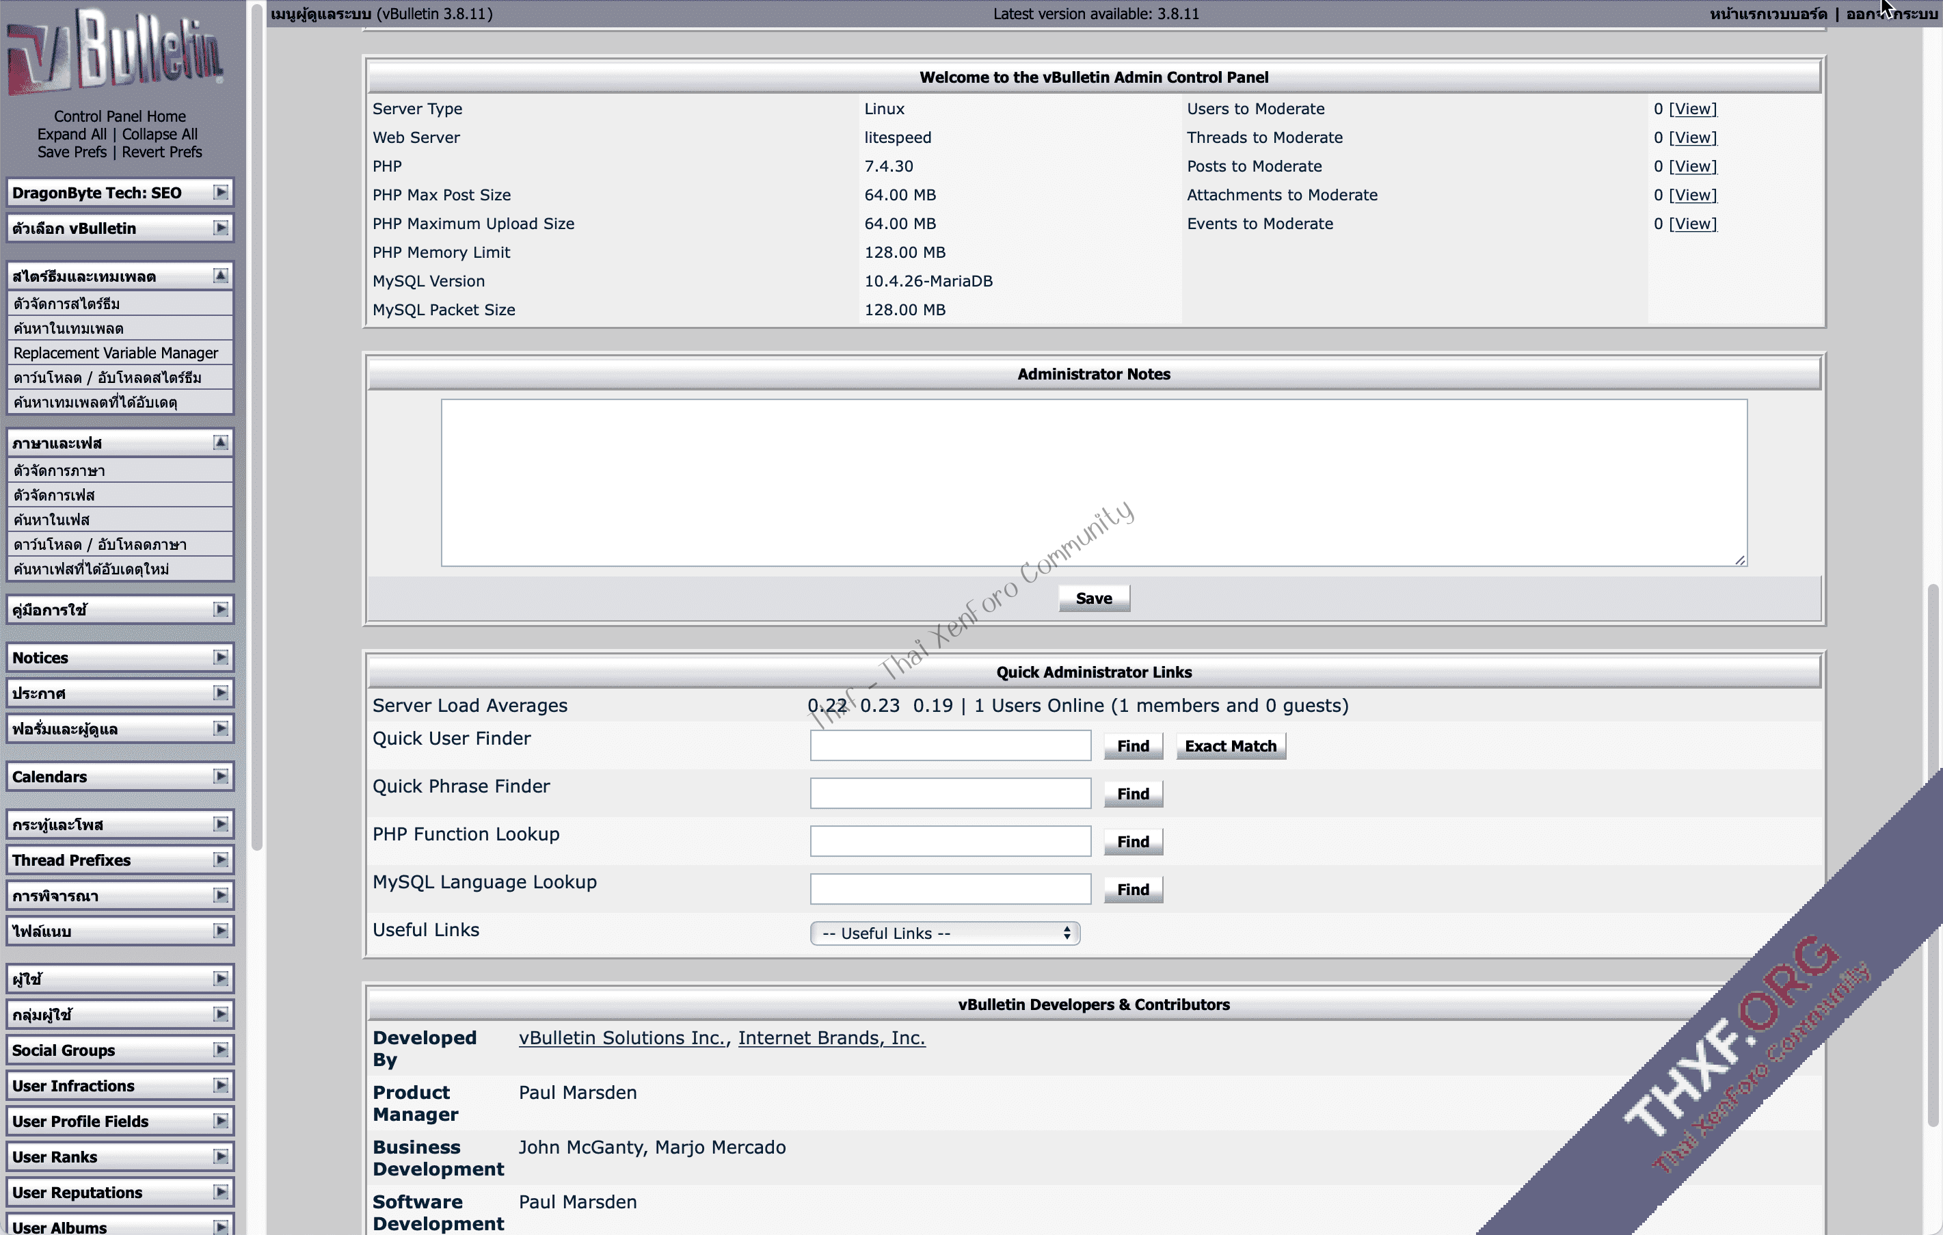Image resolution: width=1943 pixels, height=1235 pixels.
Task: Click the main page vertical scrollbar
Action: click(1933, 855)
